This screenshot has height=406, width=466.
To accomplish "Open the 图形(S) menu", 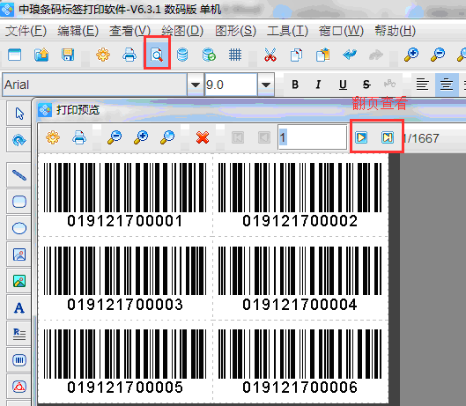I will point(235,31).
